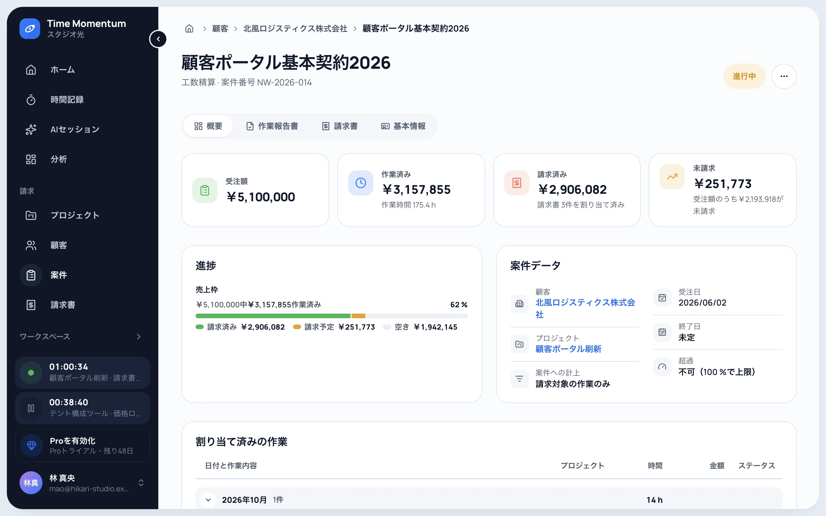Click the people icon for 顧客
The image size is (826, 516).
31,245
